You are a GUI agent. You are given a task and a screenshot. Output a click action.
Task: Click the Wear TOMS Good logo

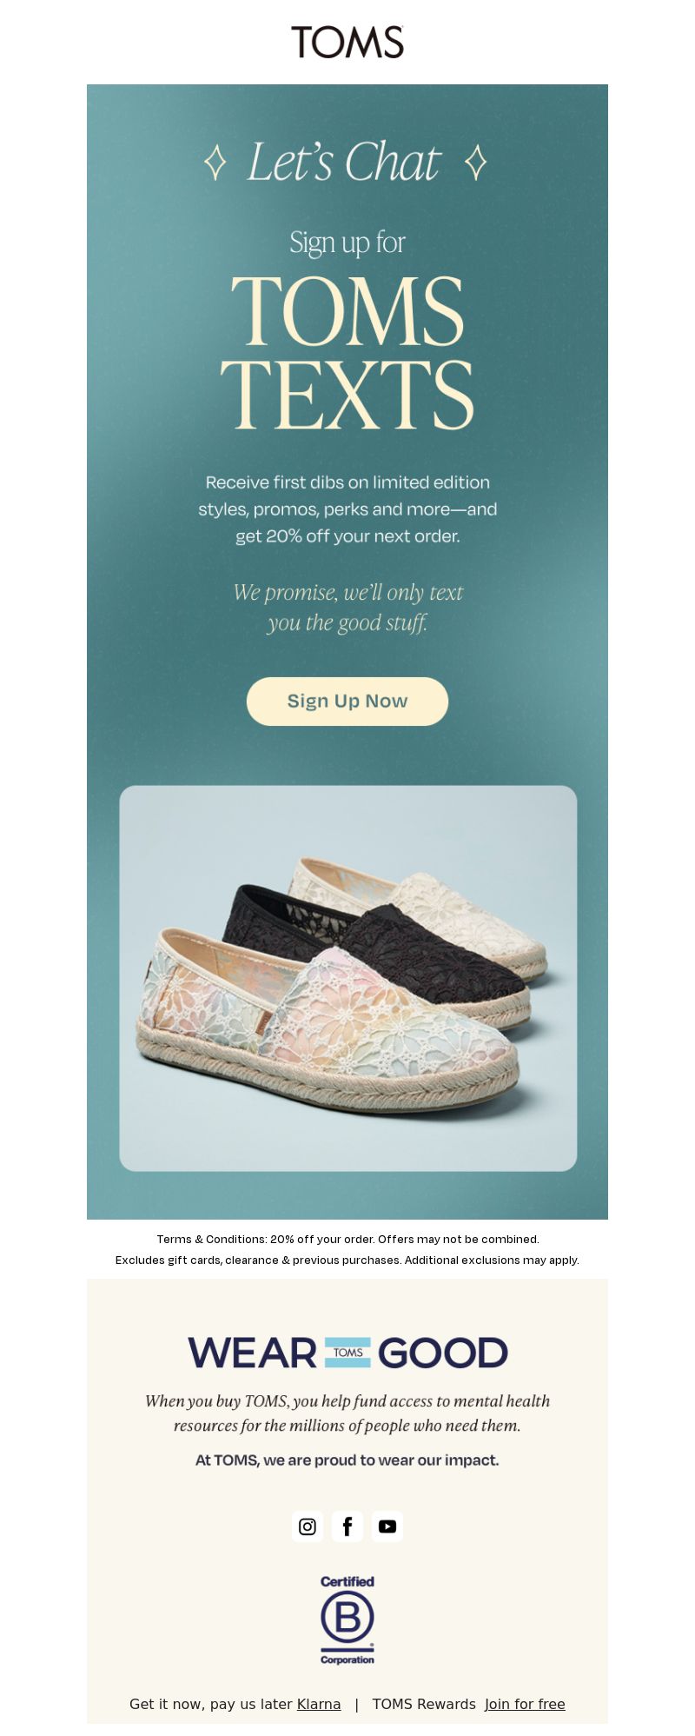[x=347, y=1353]
